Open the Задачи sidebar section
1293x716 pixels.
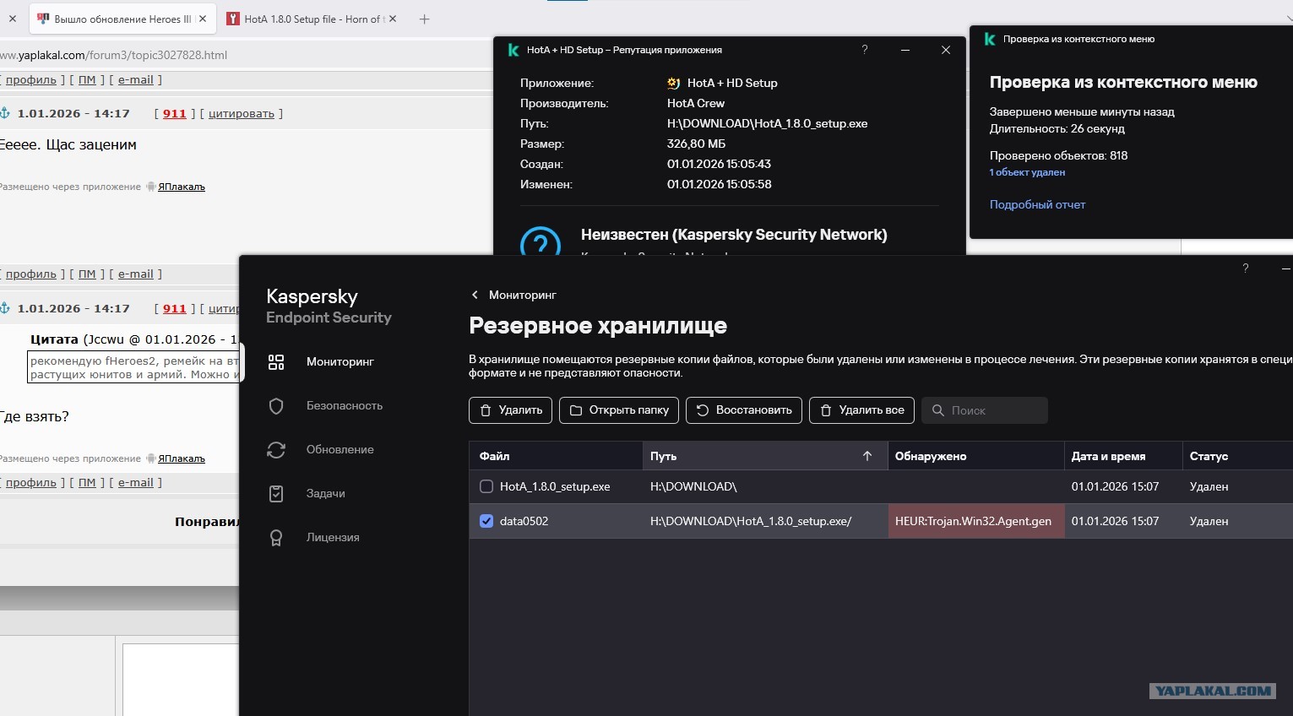pyautogui.click(x=325, y=493)
